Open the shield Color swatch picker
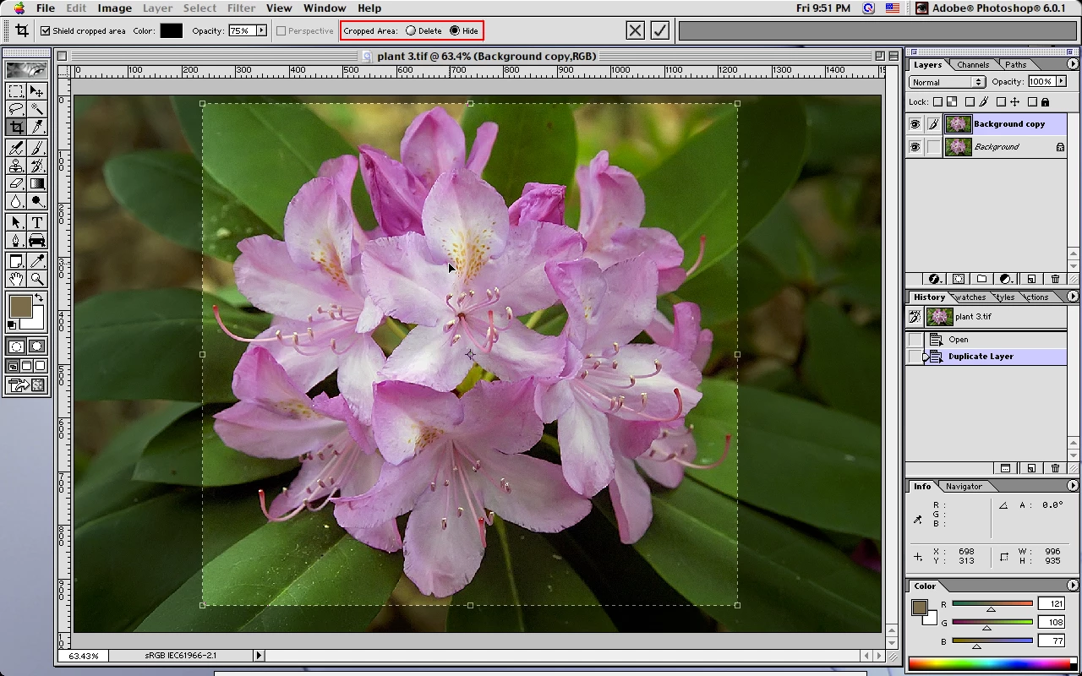Image resolution: width=1082 pixels, height=676 pixels. coord(171,30)
